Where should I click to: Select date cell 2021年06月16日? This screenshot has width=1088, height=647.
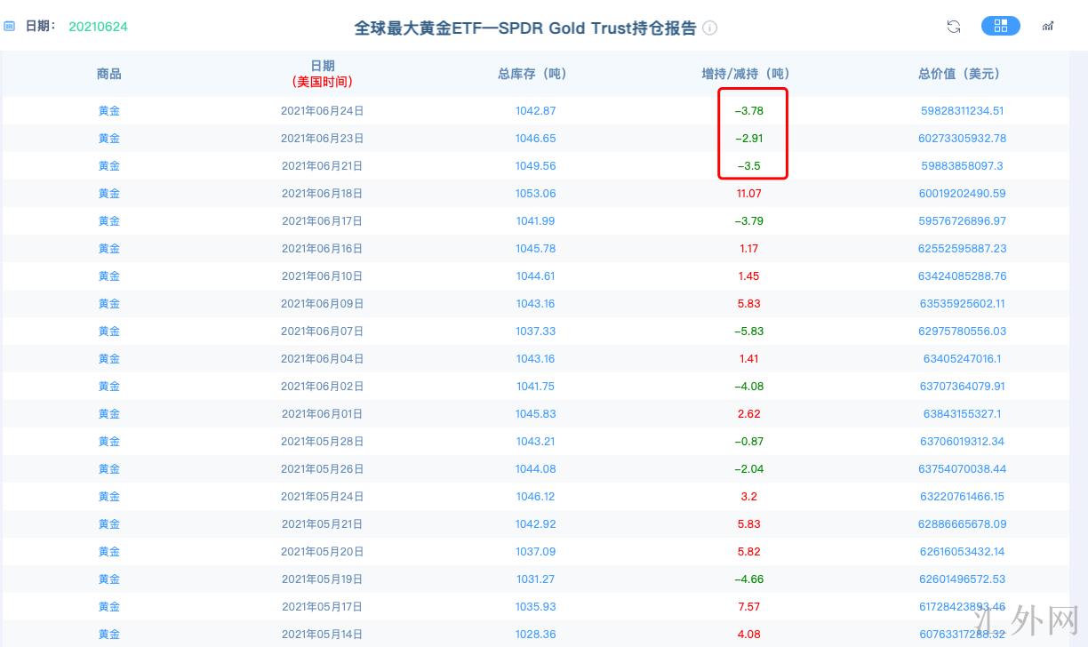[323, 249]
